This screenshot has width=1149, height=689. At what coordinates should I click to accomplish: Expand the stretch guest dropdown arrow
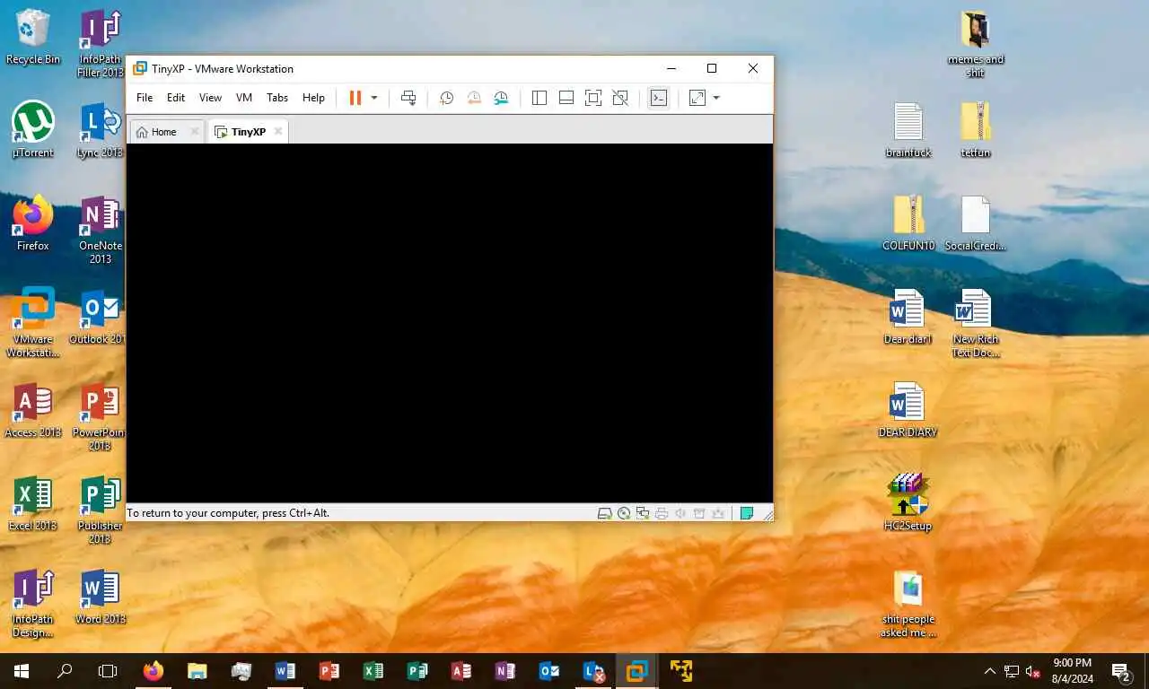[x=716, y=98]
